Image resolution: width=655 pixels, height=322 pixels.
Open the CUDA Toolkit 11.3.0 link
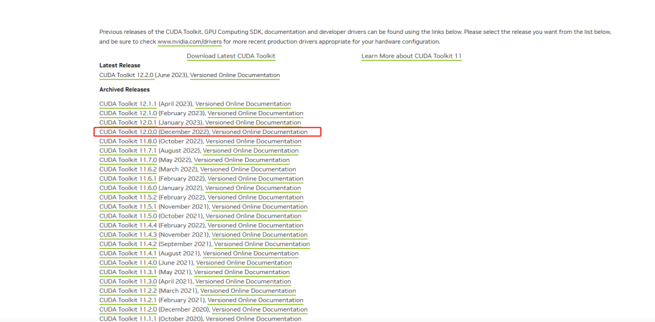click(x=128, y=281)
